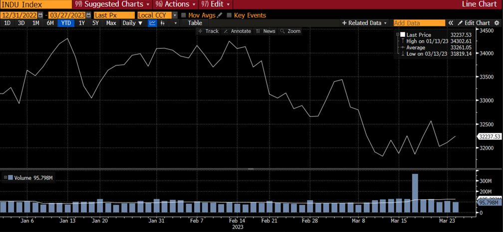Activate the chart Zoom tool
This screenshot has width=503, height=232.
(290, 31)
